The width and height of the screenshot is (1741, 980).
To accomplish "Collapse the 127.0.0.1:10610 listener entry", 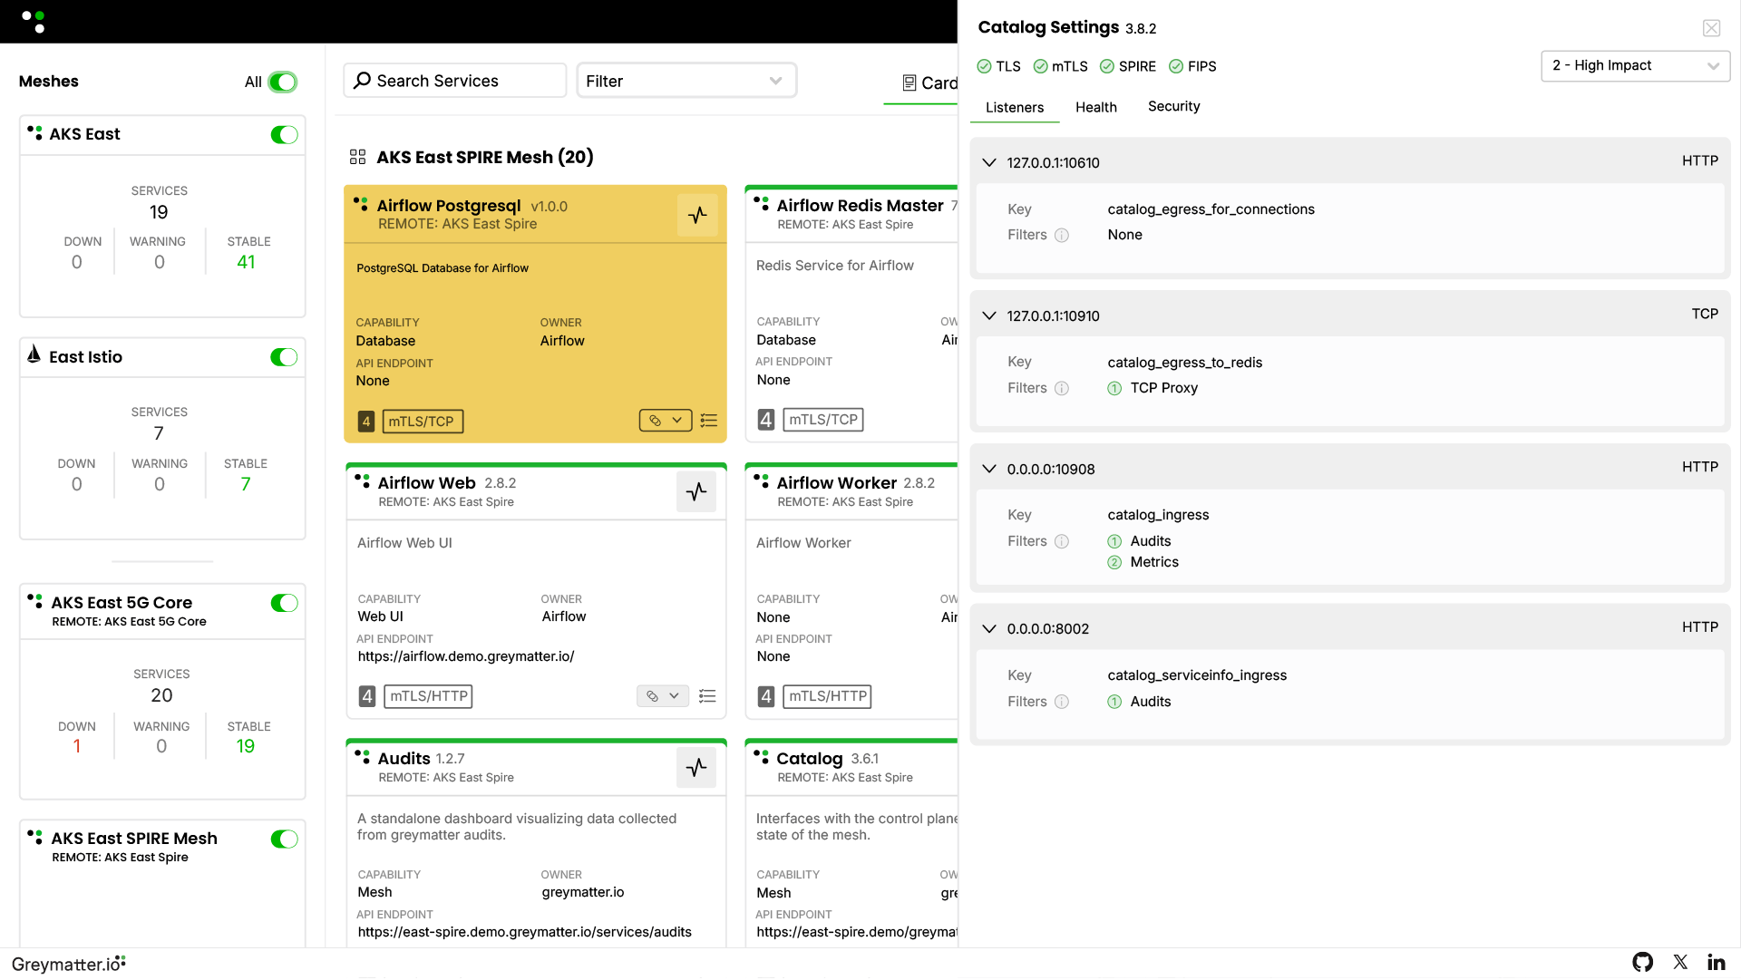I will (x=988, y=162).
